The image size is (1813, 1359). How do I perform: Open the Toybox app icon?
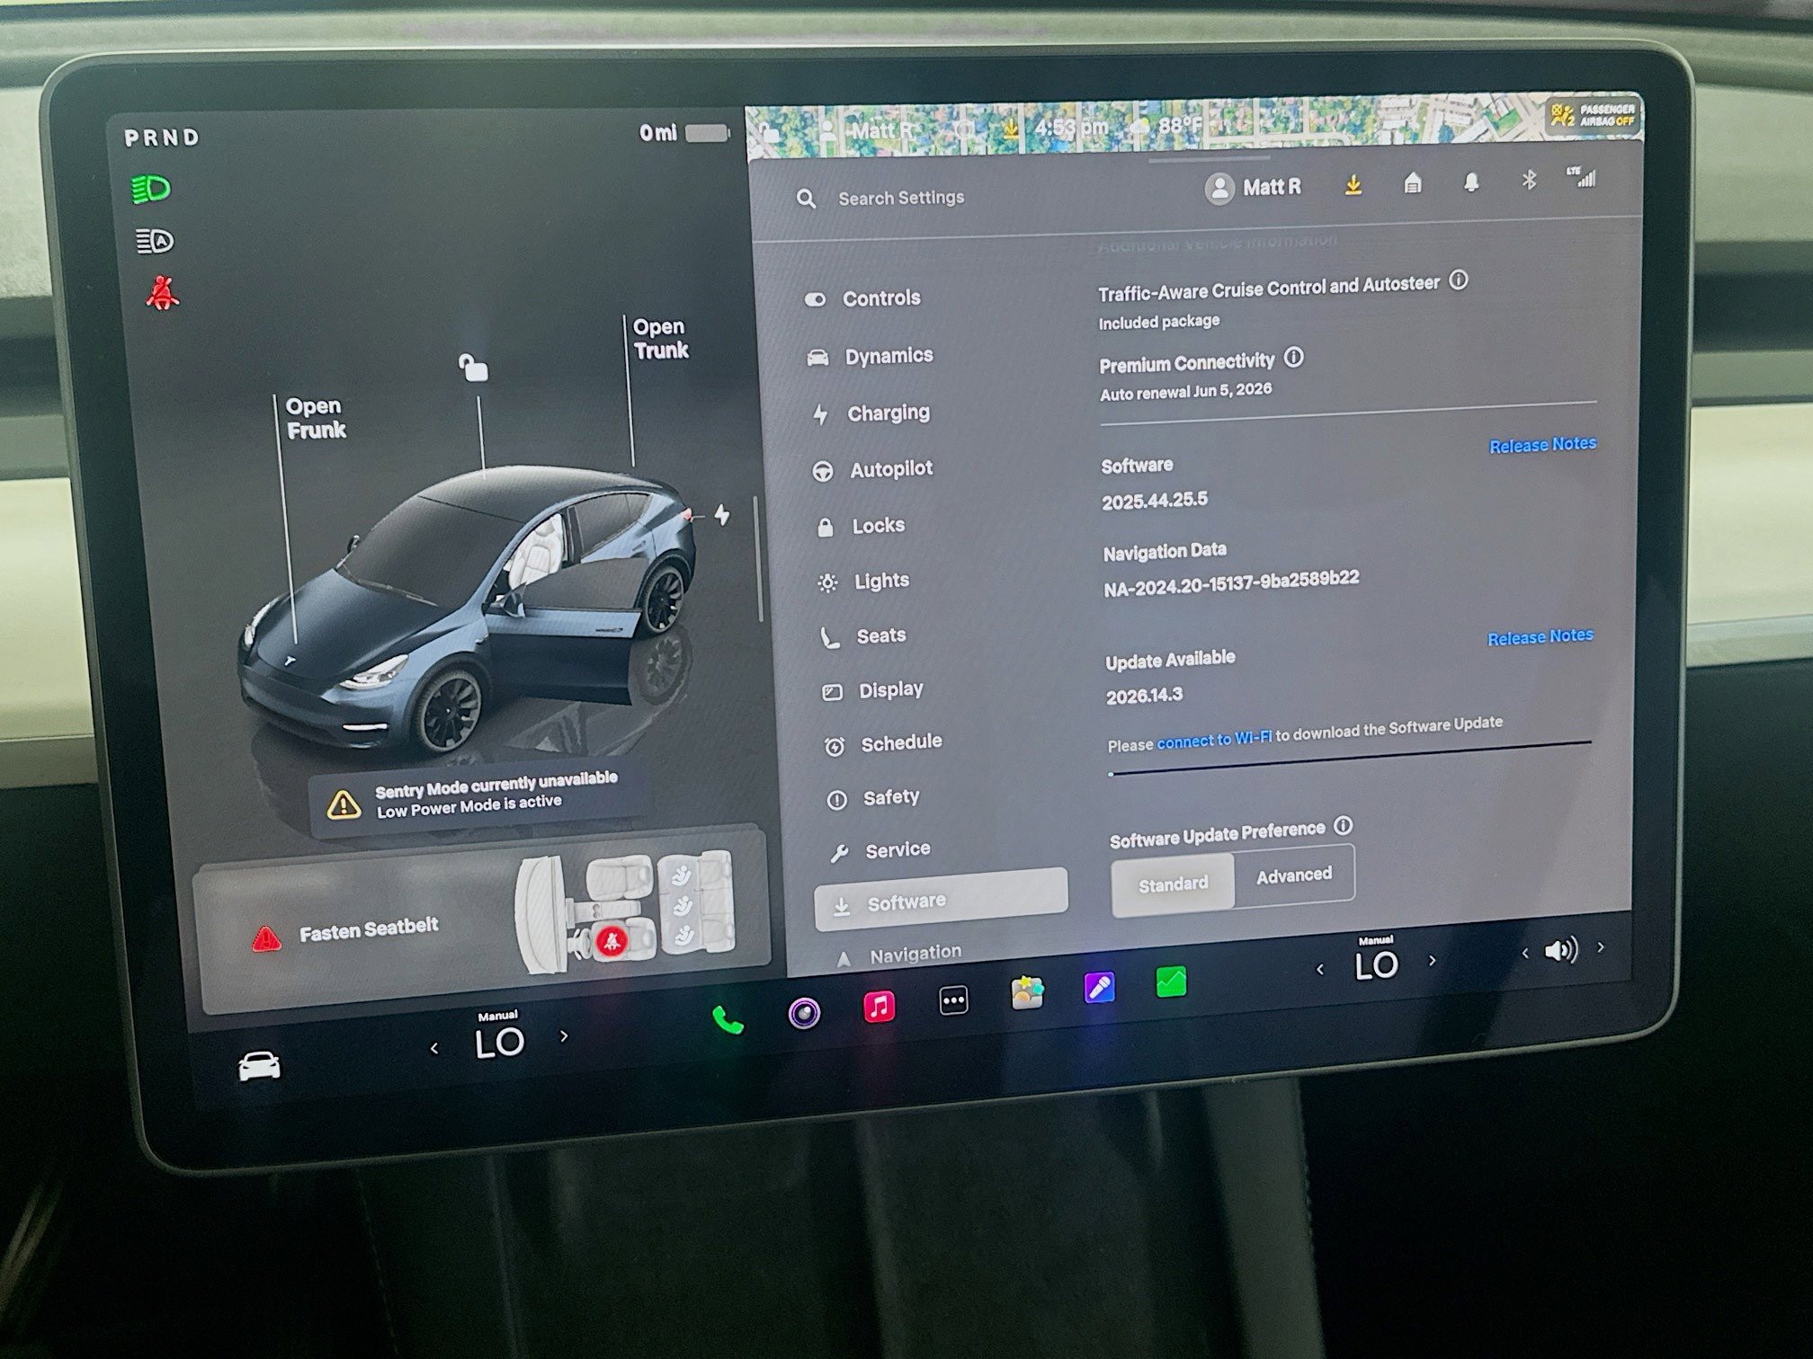[1027, 992]
